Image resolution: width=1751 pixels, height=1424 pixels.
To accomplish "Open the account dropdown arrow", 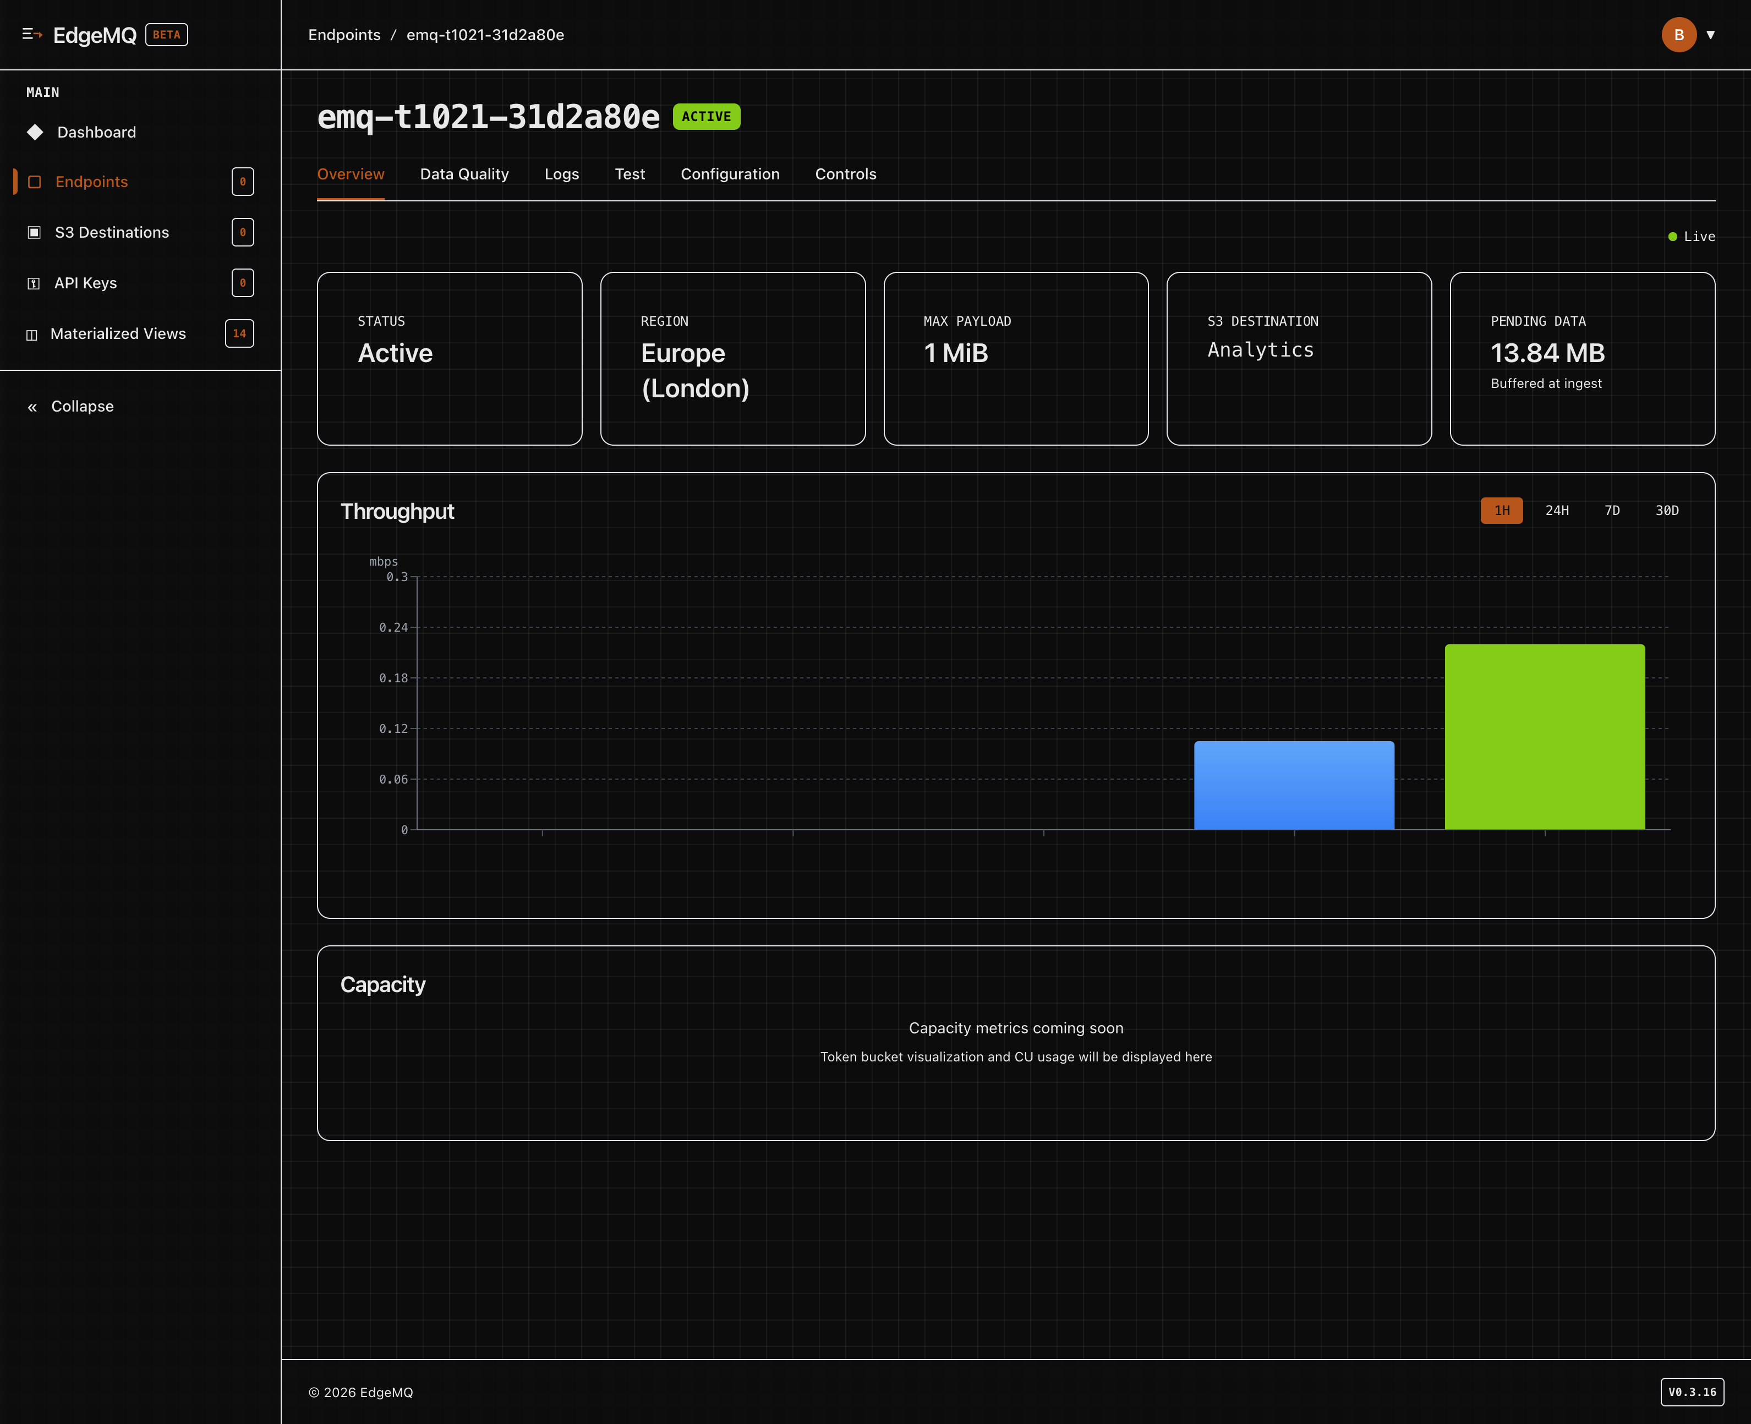I will coord(1711,35).
